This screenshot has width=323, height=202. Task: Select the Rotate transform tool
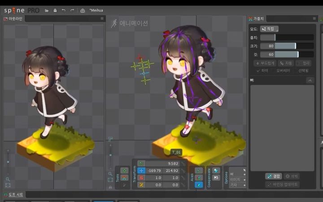click(x=141, y=163)
